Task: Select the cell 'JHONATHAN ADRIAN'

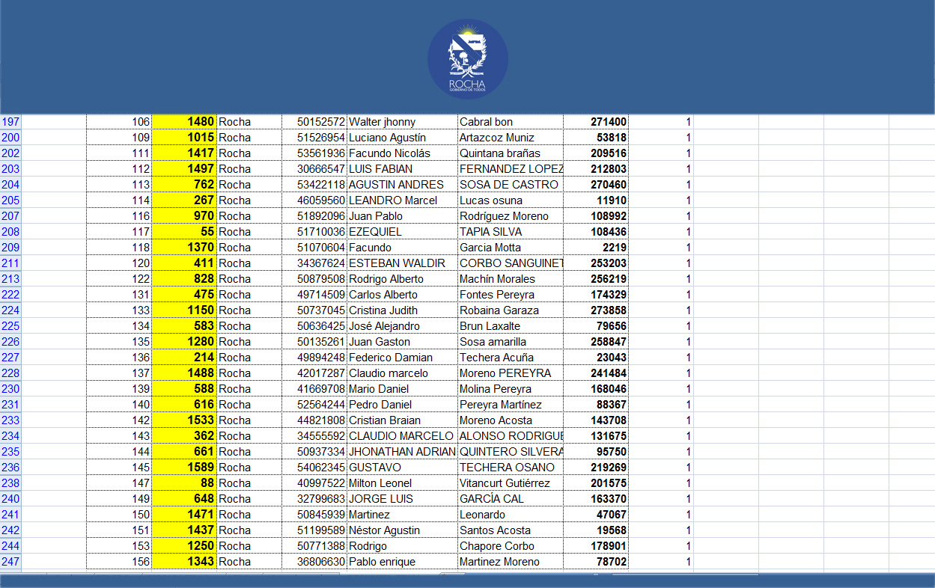Action: point(403,452)
